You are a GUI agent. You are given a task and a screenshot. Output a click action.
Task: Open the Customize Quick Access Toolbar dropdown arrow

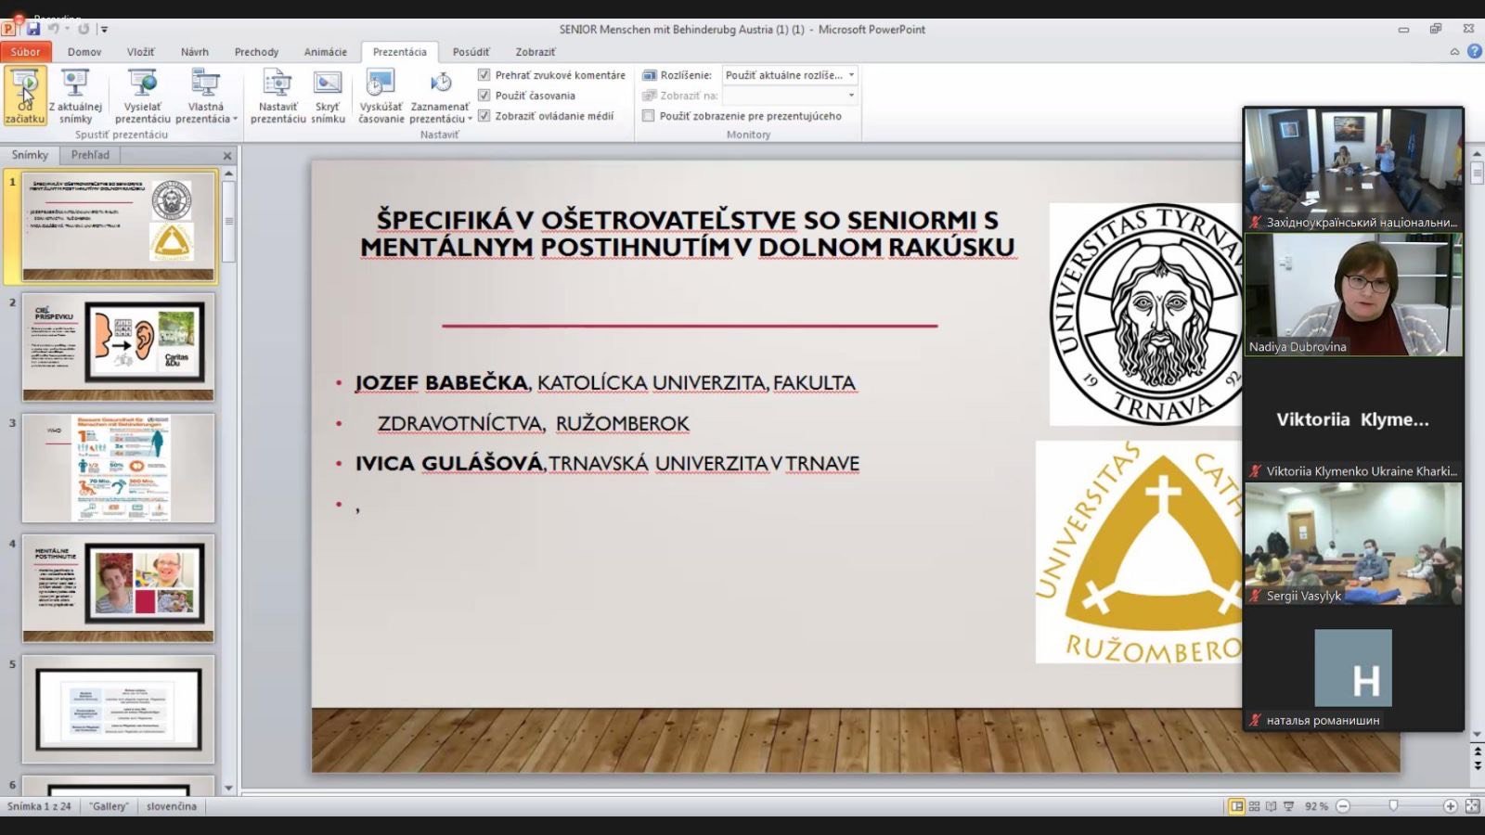click(104, 30)
